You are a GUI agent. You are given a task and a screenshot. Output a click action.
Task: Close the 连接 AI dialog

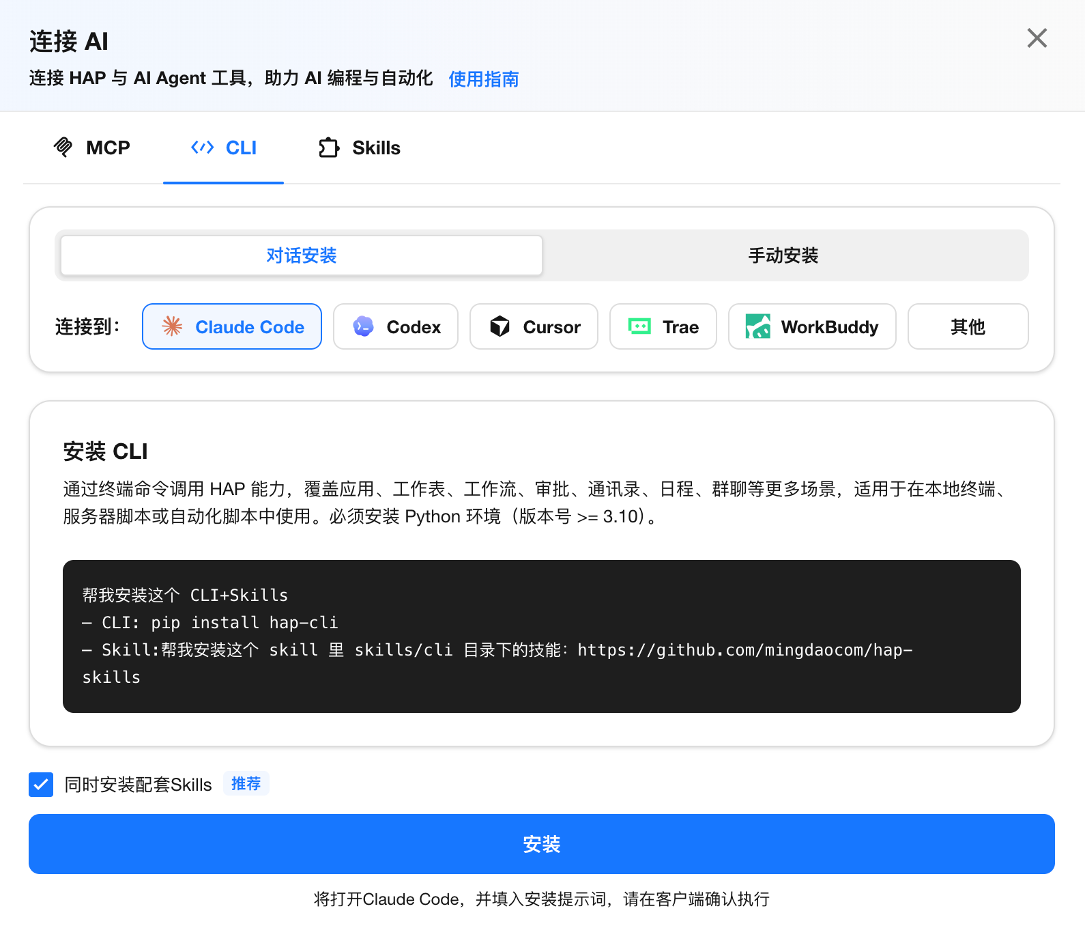coord(1037,38)
